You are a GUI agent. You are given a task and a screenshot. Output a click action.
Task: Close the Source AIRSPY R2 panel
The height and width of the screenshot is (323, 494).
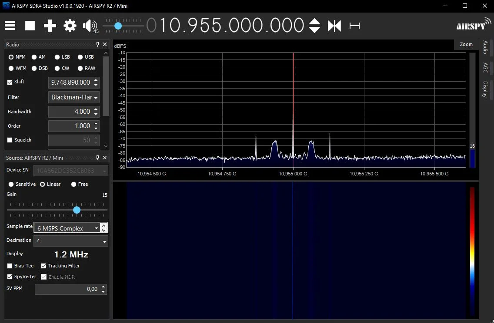click(x=105, y=158)
